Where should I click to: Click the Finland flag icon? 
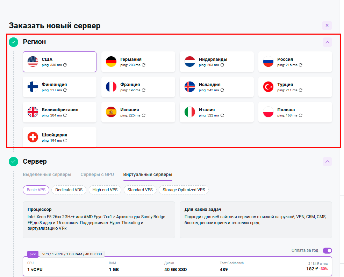(33, 87)
